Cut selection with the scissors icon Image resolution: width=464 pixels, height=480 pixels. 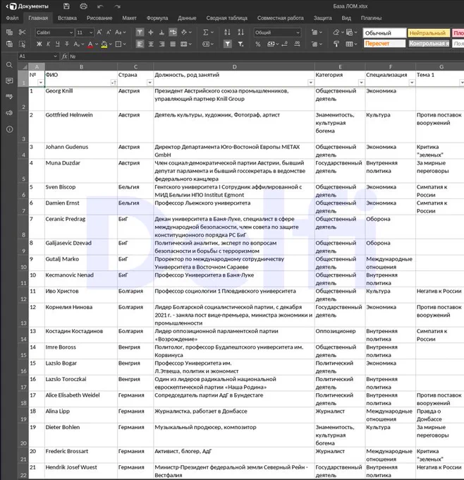(22, 32)
